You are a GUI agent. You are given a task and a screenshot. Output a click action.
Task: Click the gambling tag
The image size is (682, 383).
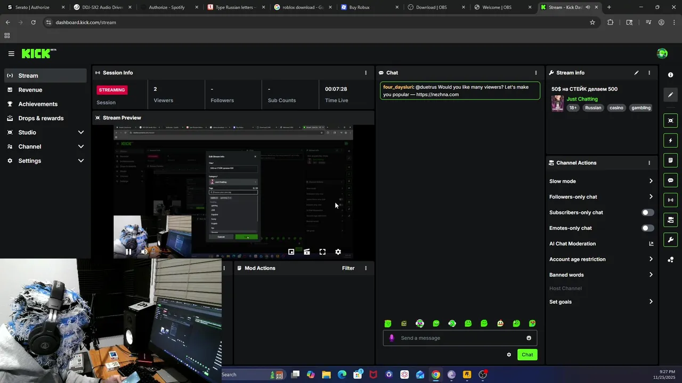[641, 108]
